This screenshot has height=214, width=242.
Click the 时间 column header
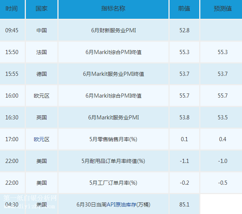click(x=12, y=9)
